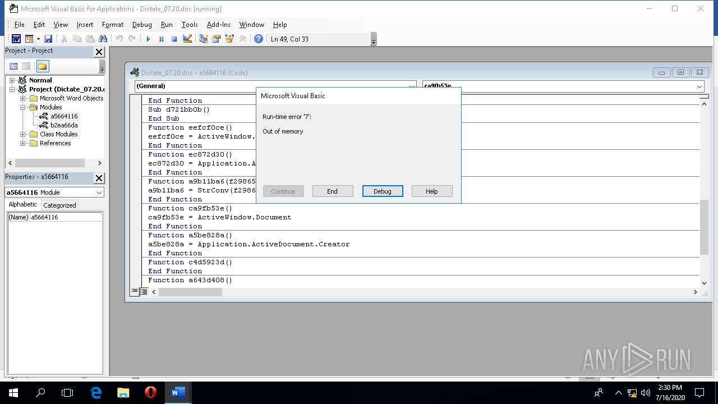Click code line a5be828a = Application.ActiveDocument.Creator
This screenshot has width=718, height=404.
[x=249, y=244]
